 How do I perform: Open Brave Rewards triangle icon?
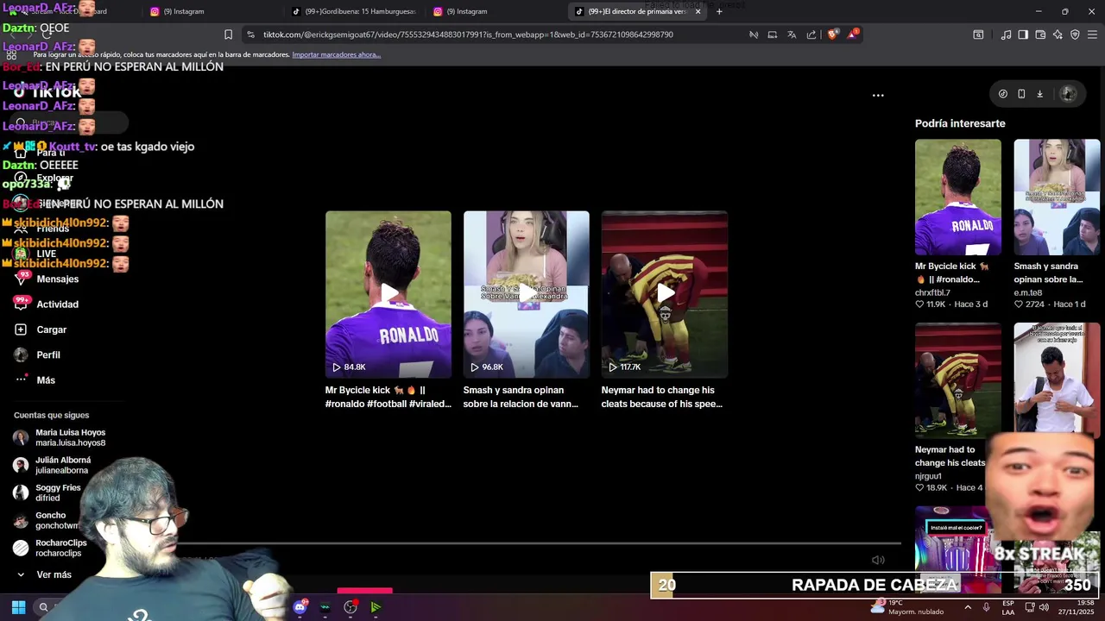point(852,34)
